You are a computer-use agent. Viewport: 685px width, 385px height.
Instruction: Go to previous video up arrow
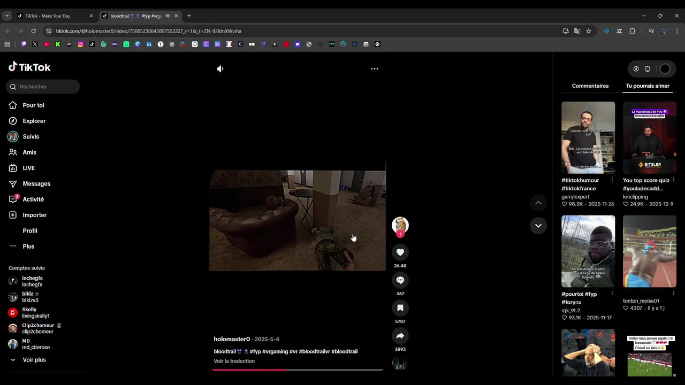pos(538,203)
